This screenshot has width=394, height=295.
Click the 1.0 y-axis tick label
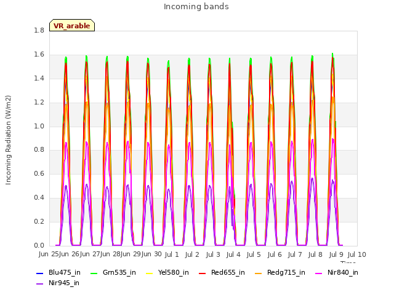tap(39, 126)
